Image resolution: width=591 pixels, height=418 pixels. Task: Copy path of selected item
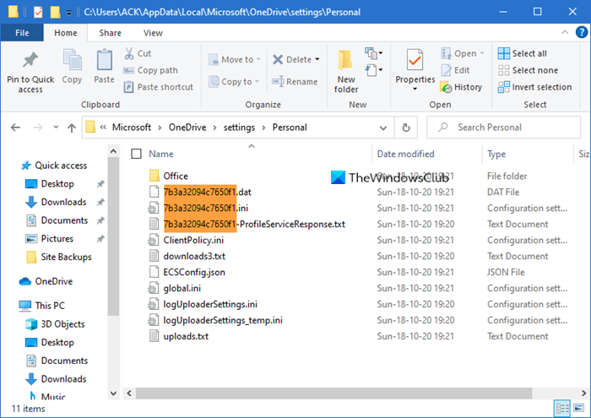pyautogui.click(x=150, y=70)
